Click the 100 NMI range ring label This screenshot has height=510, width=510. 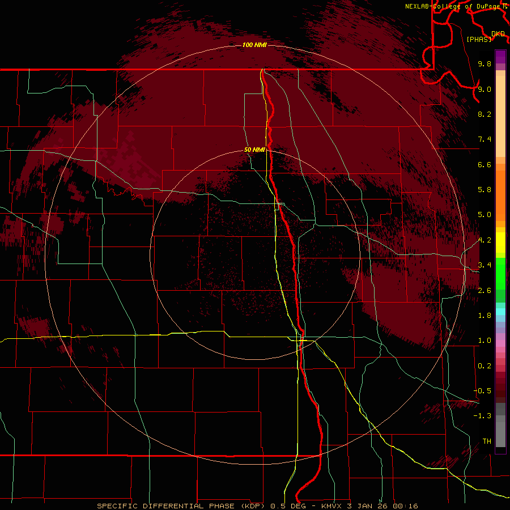(254, 45)
